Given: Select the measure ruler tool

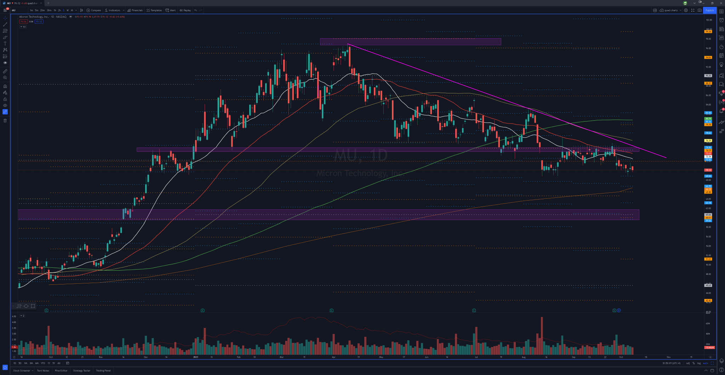Looking at the screenshot, I should pos(5,71).
